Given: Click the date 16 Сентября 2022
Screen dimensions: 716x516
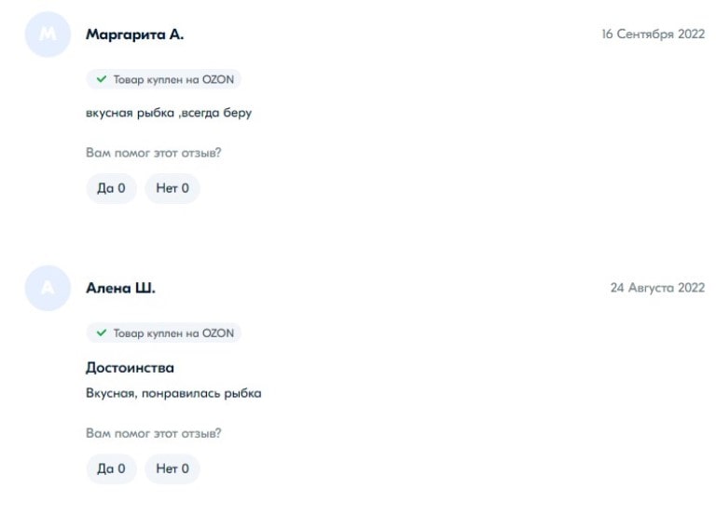Looking at the screenshot, I should coord(653,34).
